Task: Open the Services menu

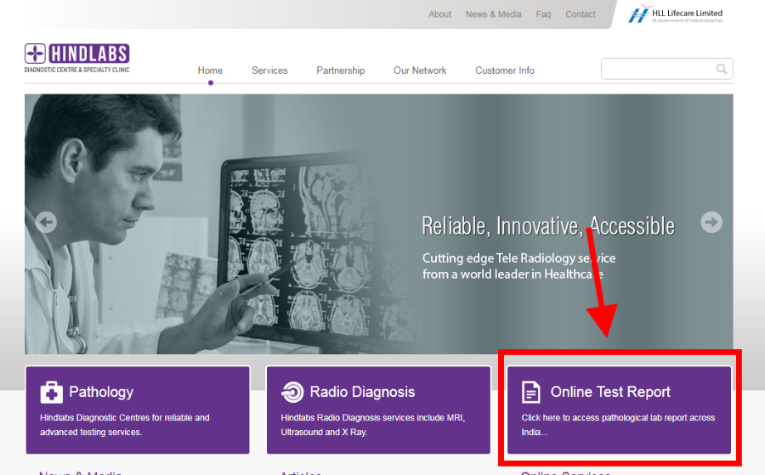Action: (x=269, y=71)
